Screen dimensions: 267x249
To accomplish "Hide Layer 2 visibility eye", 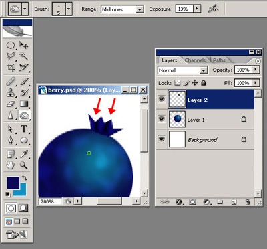I will pyautogui.click(x=162, y=99).
